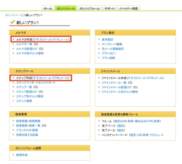Viewport: 182px width, 164px height.
Task: Open 設定 for 完了ページ
Action: point(121,126)
